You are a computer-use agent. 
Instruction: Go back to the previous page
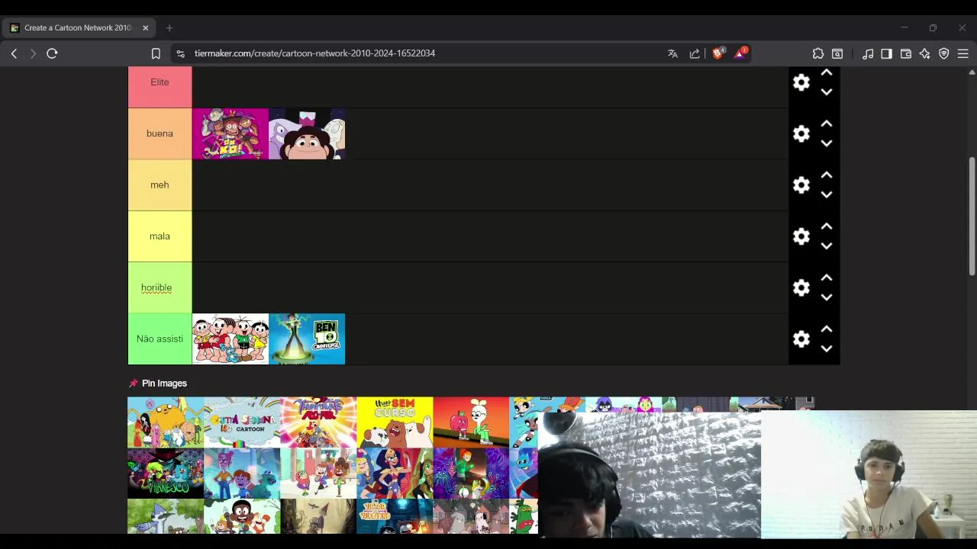coord(14,53)
